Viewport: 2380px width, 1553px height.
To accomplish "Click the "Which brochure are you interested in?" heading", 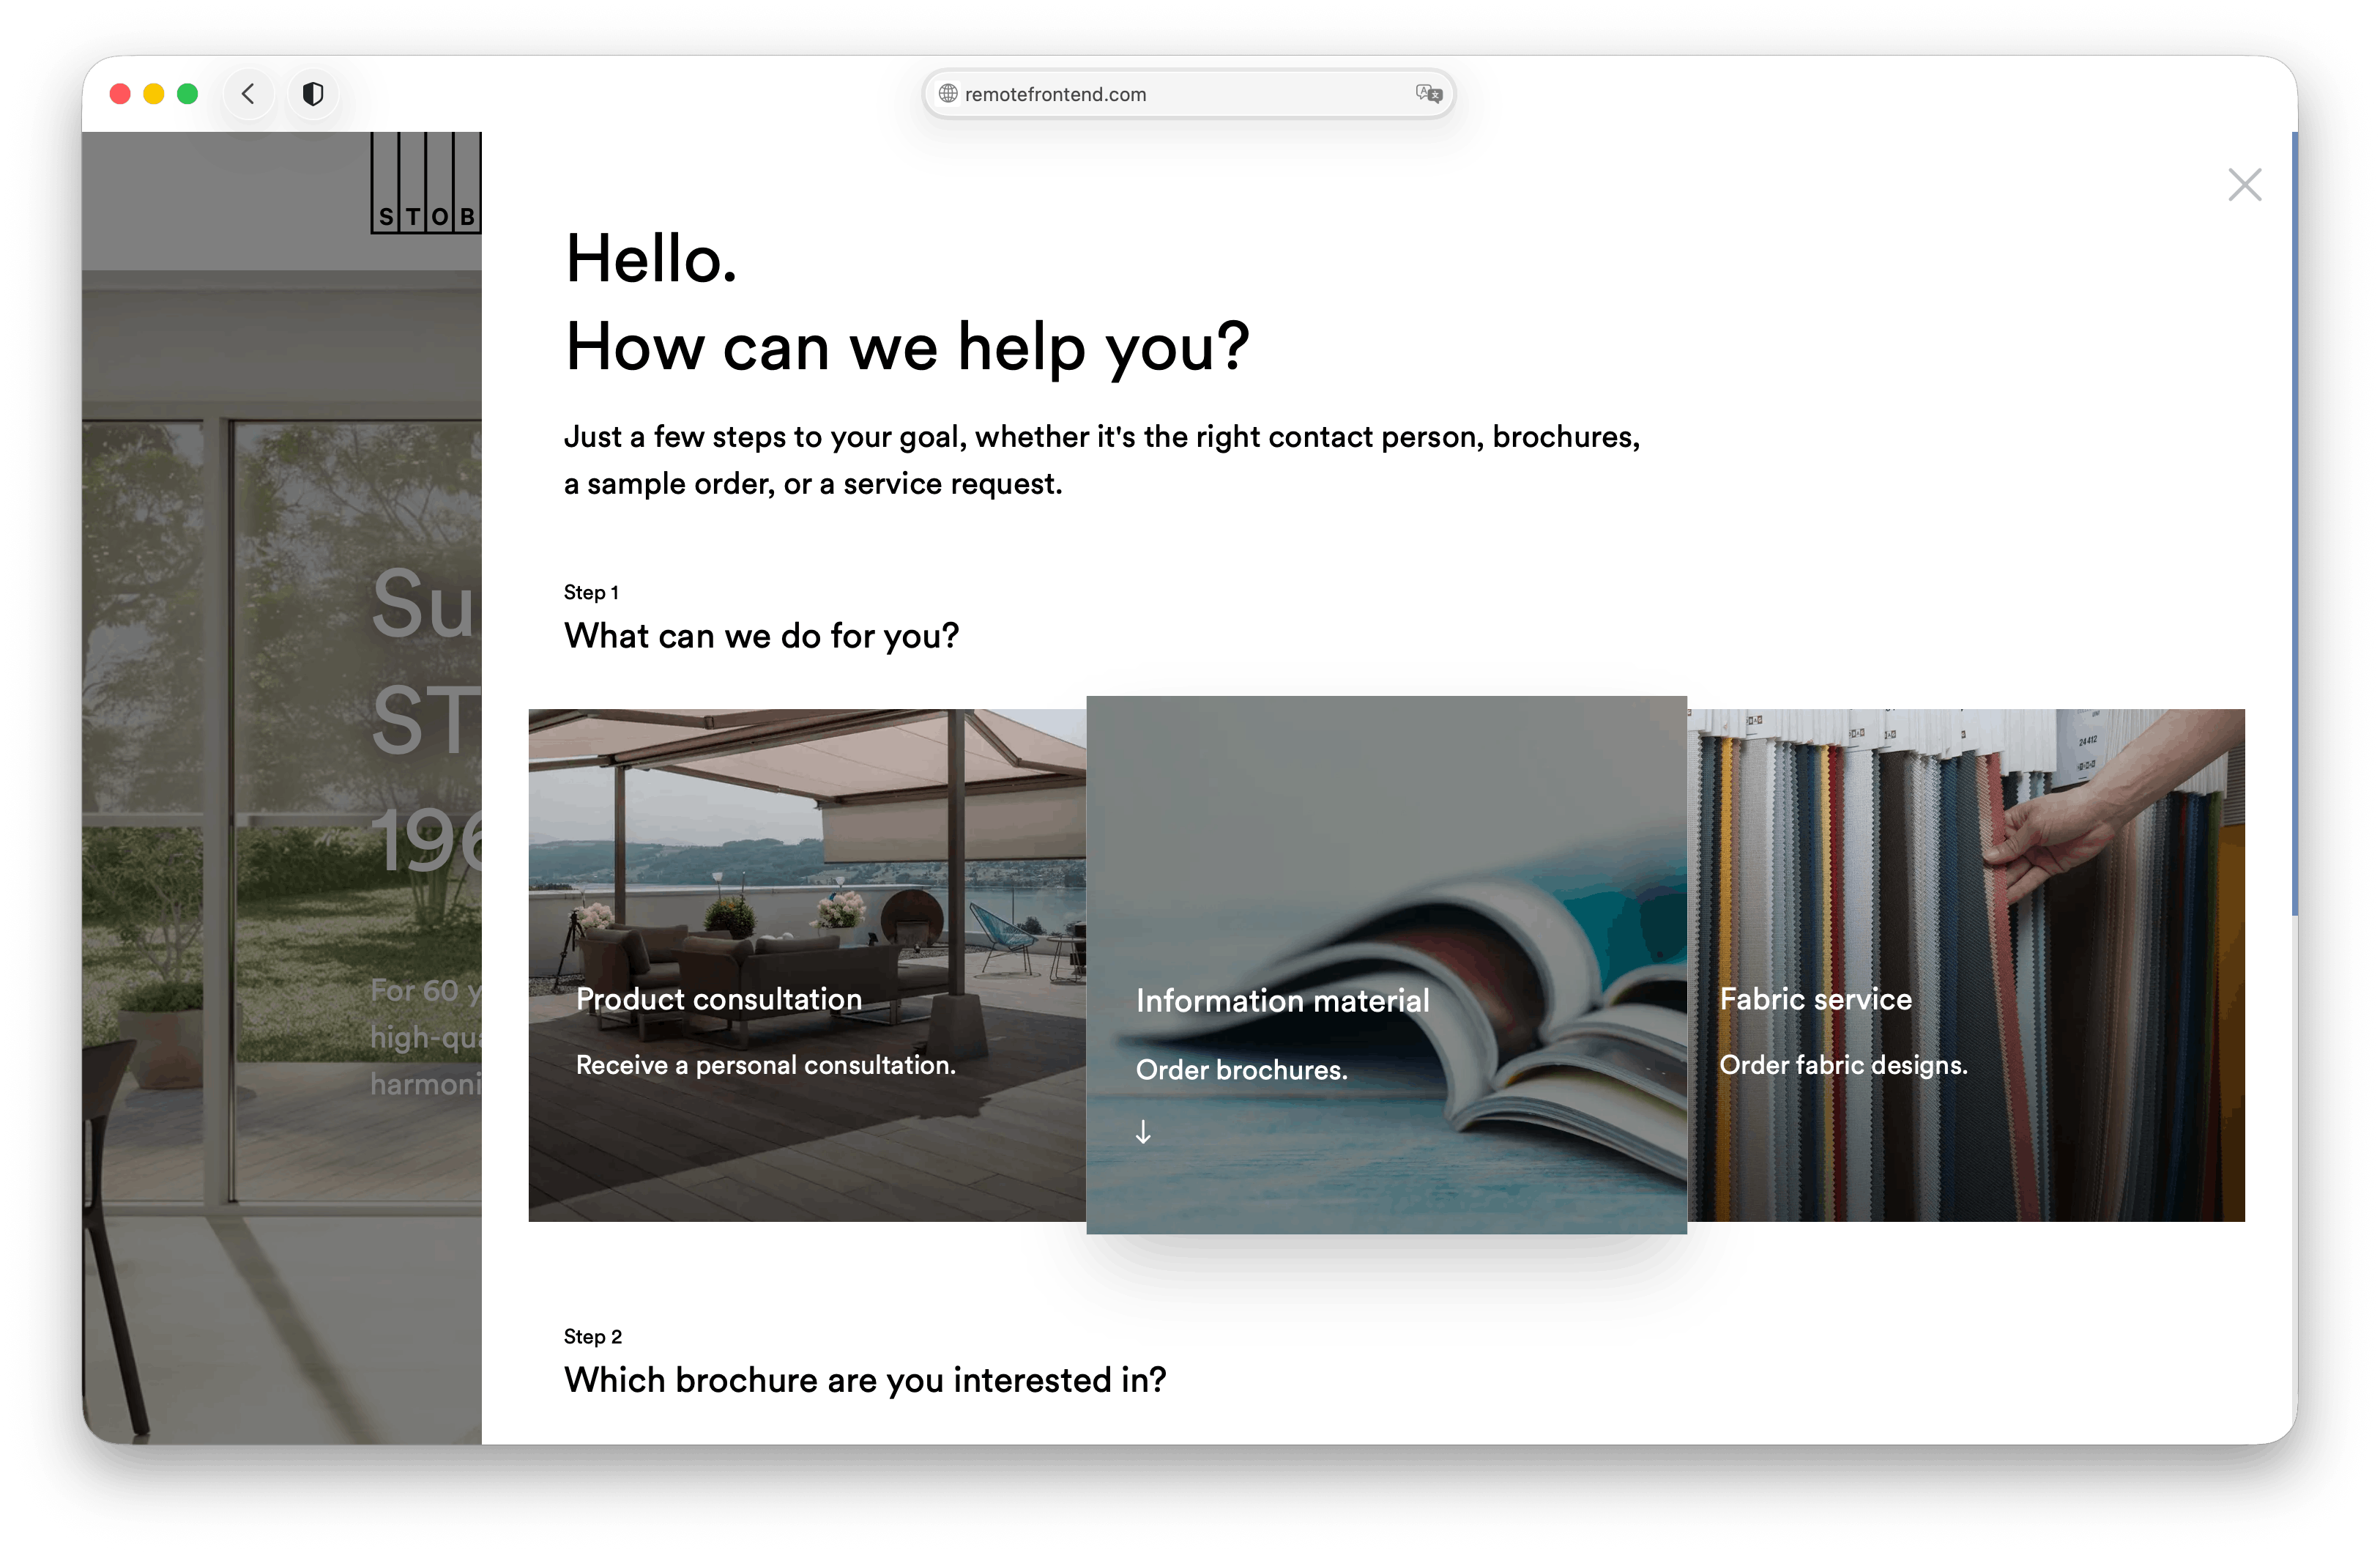I will point(865,1380).
